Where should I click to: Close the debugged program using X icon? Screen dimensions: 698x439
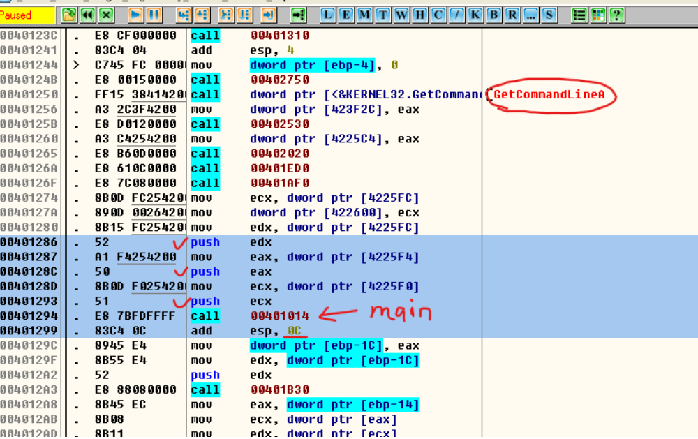pyautogui.click(x=105, y=14)
